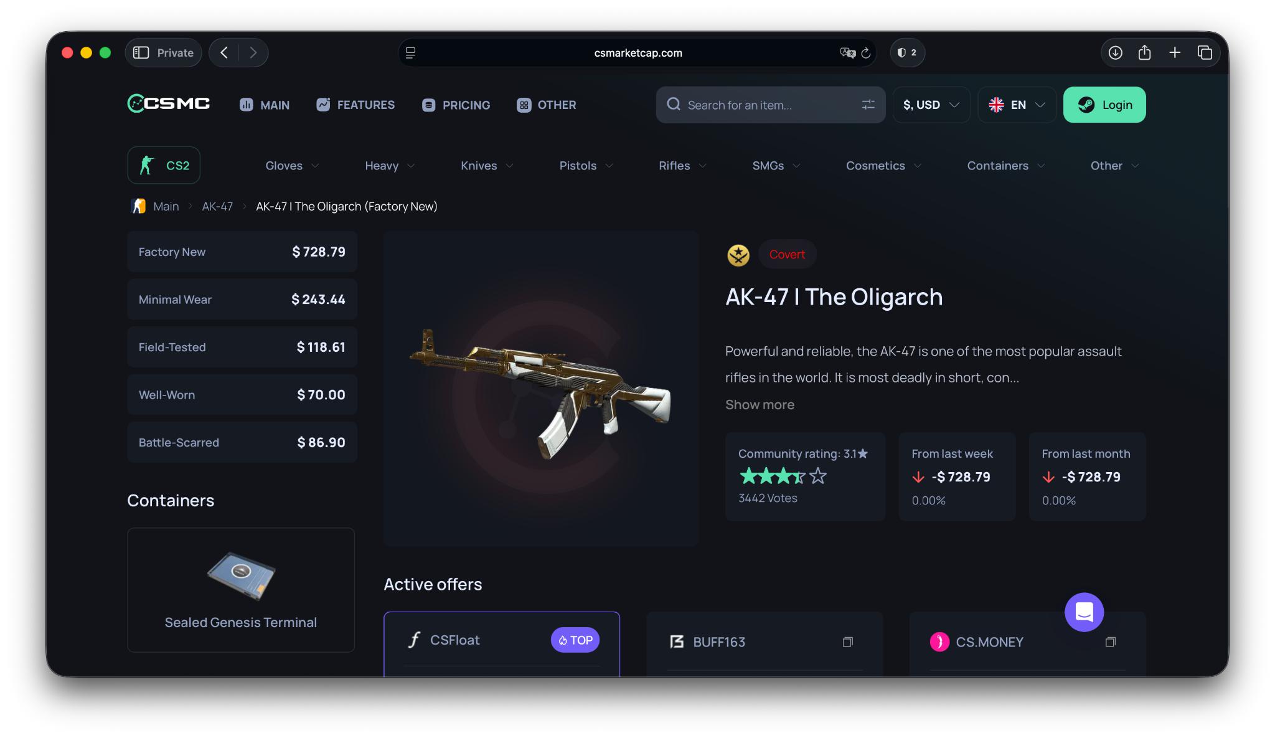Focus the Search for an item field
Viewport: 1275px width, 738px height.
tap(770, 105)
